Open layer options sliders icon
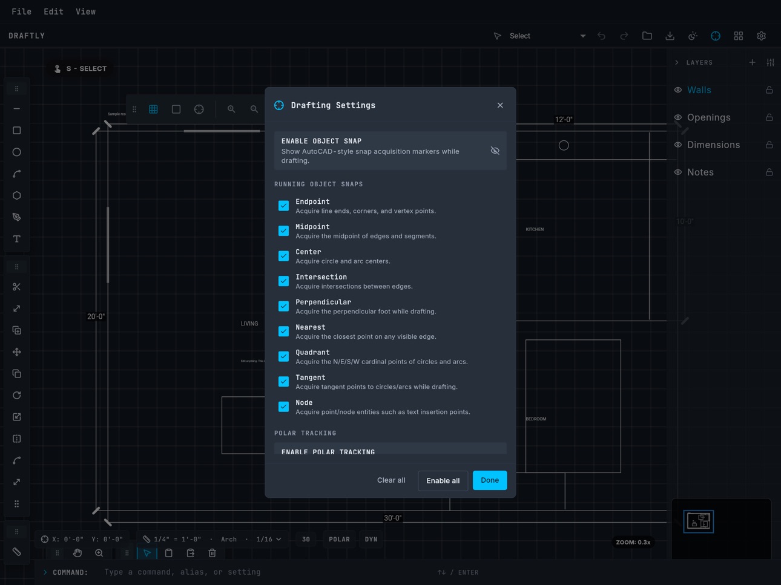Screen dimensions: 781x585 tap(770, 62)
